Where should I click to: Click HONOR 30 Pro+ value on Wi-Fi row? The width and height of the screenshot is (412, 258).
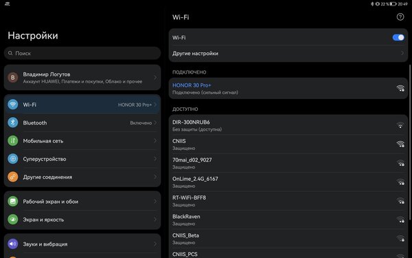(x=135, y=105)
